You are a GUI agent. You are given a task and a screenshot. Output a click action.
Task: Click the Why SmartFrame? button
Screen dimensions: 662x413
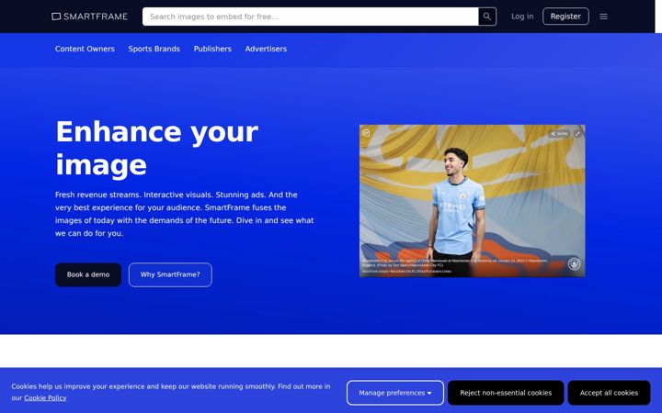[x=170, y=274]
